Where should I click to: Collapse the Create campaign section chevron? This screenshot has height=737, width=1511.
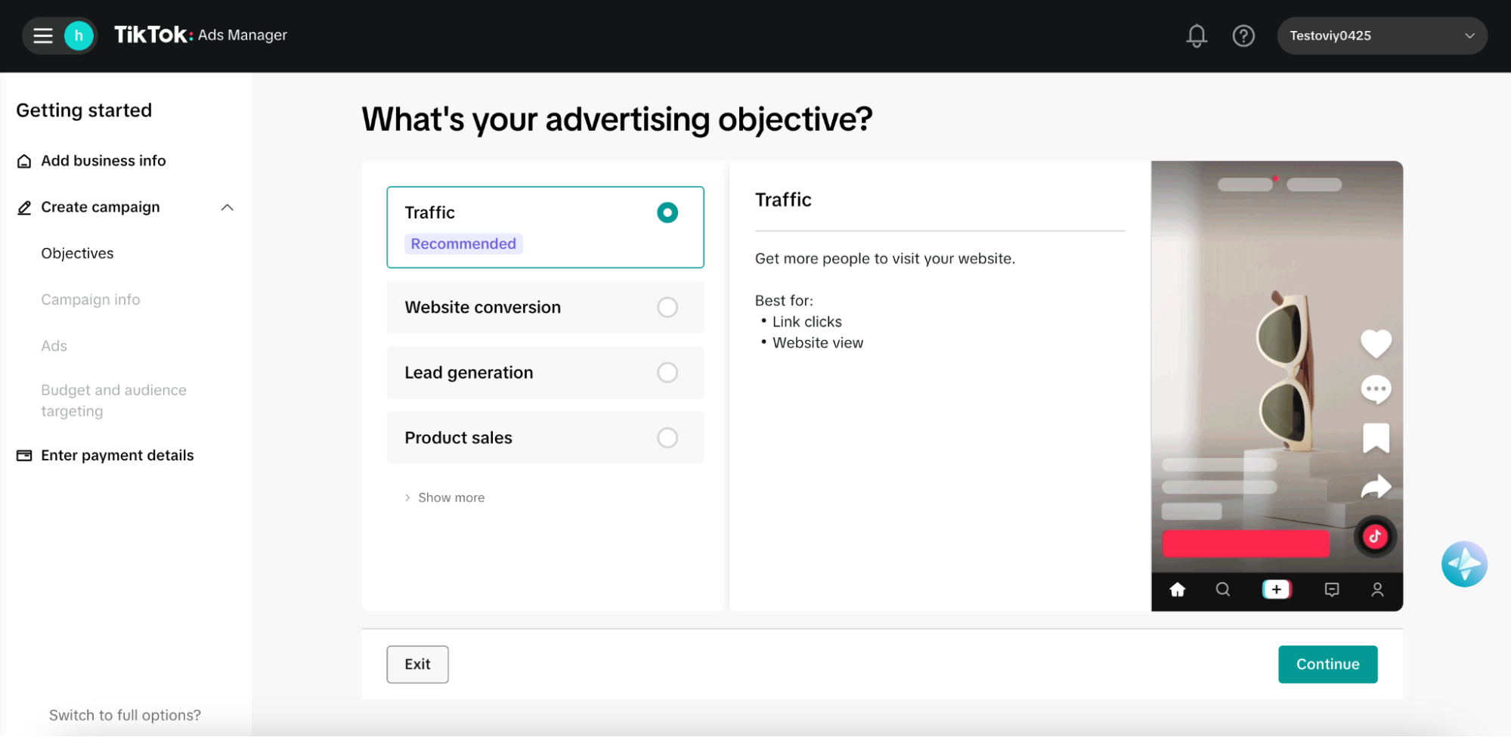click(227, 207)
